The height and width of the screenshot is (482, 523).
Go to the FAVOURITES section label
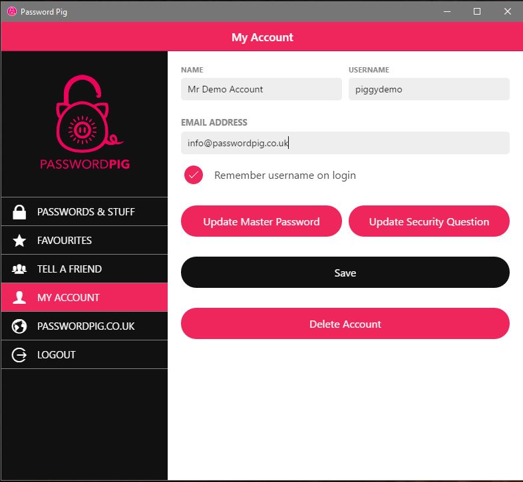(65, 240)
